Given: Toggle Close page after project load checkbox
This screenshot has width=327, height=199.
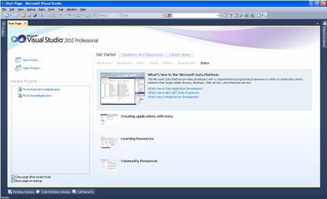Looking at the screenshot, I should click(13, 177).
